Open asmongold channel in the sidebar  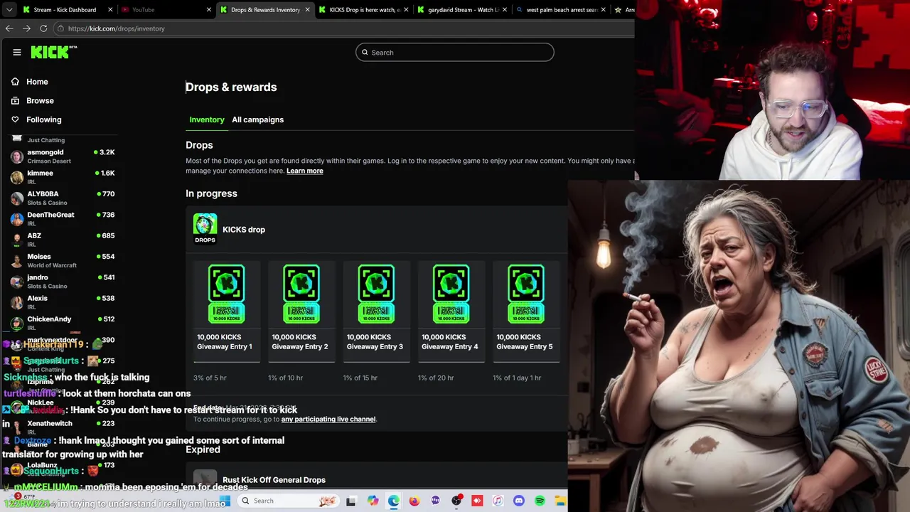pyautogui.click(x=63, y=156)
